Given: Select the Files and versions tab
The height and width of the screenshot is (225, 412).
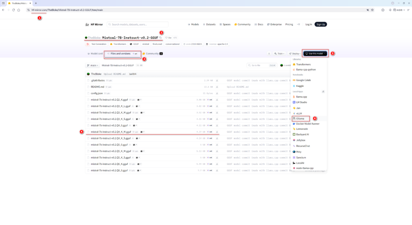Looking at the screenshot, I should (122, 54).
